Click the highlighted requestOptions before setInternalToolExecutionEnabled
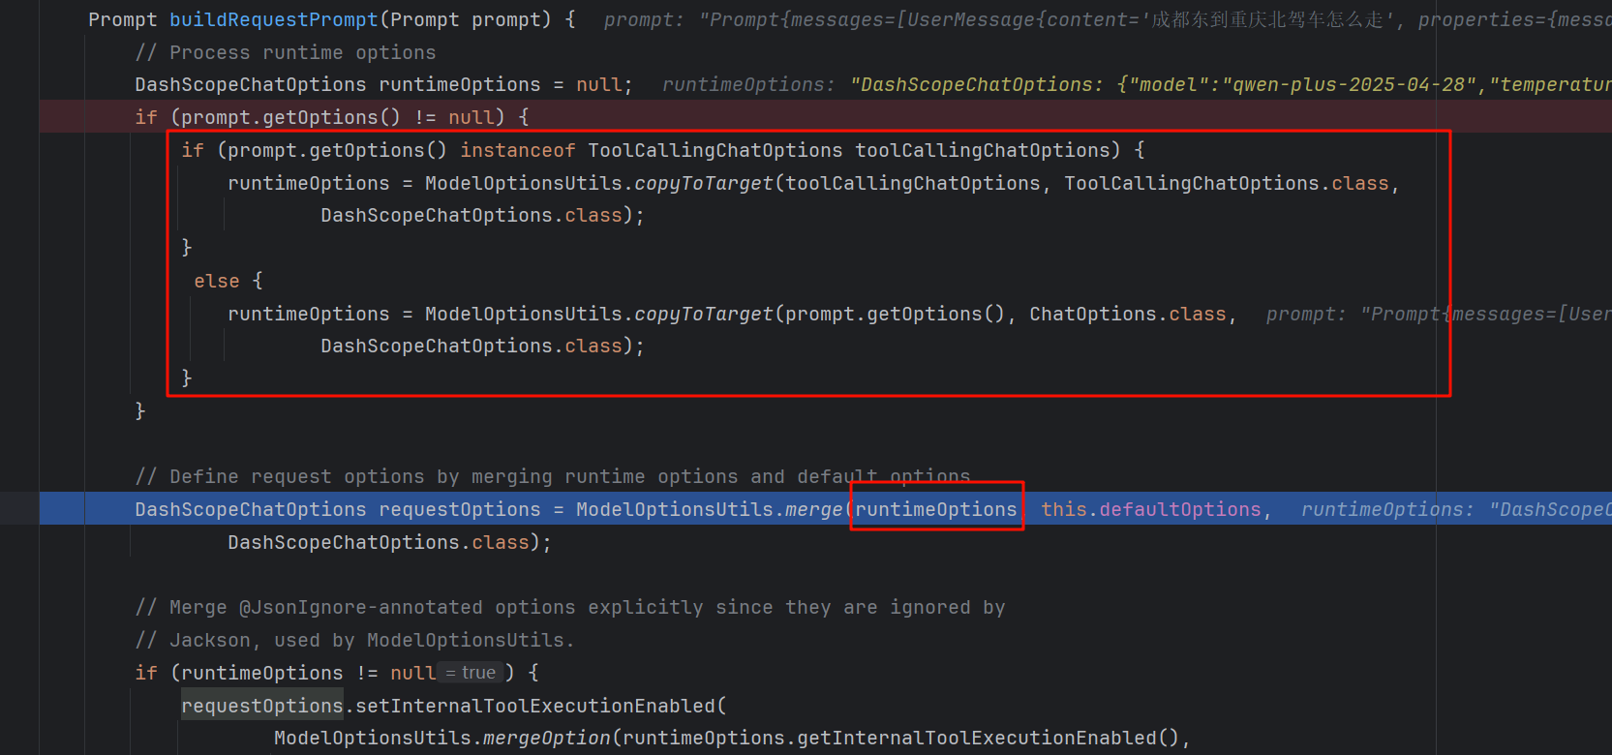The width and height of the screenshot is (1612, 755). 262,706
